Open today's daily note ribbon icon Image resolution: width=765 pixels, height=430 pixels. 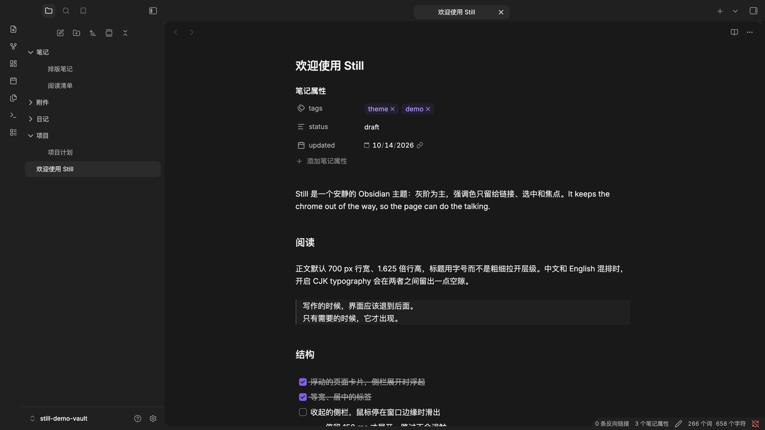[x=13, y=81]
